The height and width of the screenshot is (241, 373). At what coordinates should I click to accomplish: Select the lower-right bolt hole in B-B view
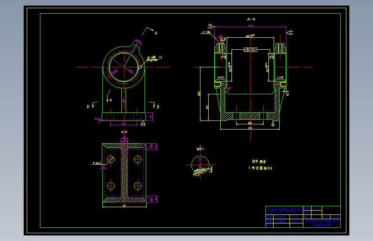[x=138, y=186]
